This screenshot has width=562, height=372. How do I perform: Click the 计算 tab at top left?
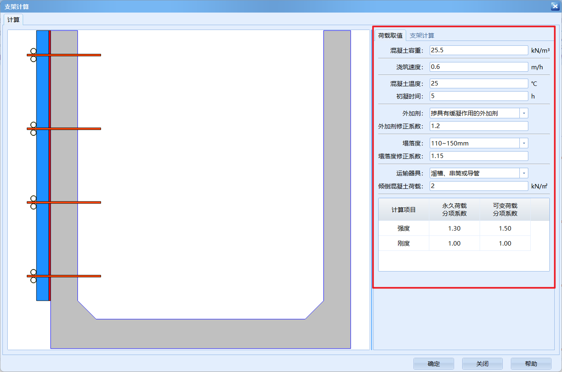[x=13, y=20]
